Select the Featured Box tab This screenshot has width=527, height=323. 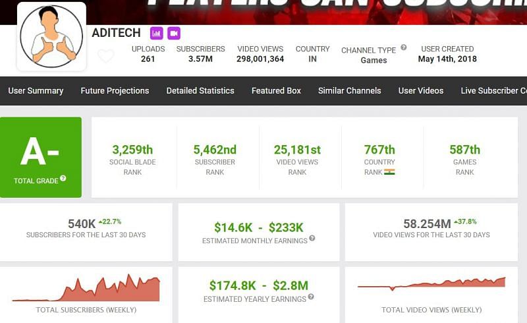point(276,90)
